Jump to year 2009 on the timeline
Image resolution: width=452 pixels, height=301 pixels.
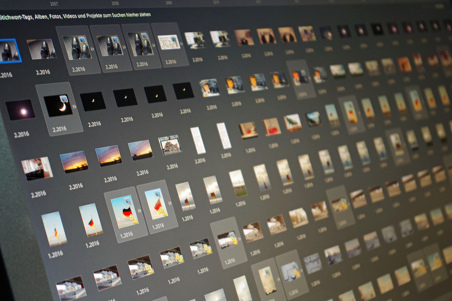click(169, 2)
